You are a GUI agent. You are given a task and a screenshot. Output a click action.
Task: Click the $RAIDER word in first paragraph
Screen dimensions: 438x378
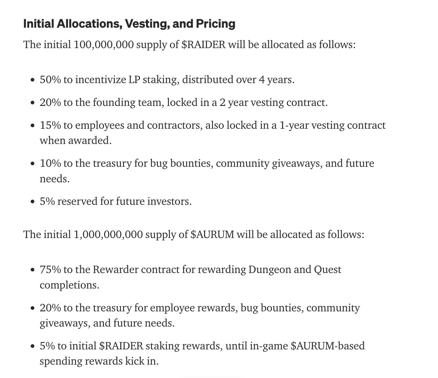(x=204, y=44)
